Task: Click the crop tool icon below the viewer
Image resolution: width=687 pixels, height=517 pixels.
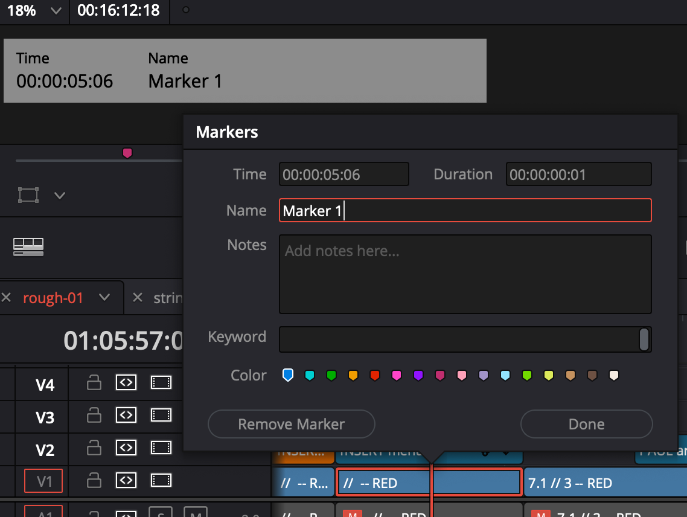Action: pyautogui.click(x=28, y=195)
